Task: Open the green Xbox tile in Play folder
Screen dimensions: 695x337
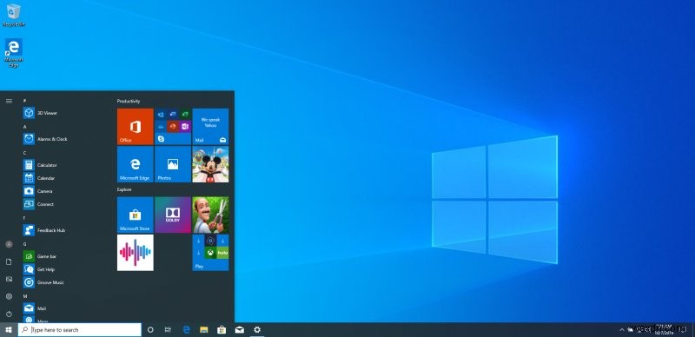Action: pos(210,253)
